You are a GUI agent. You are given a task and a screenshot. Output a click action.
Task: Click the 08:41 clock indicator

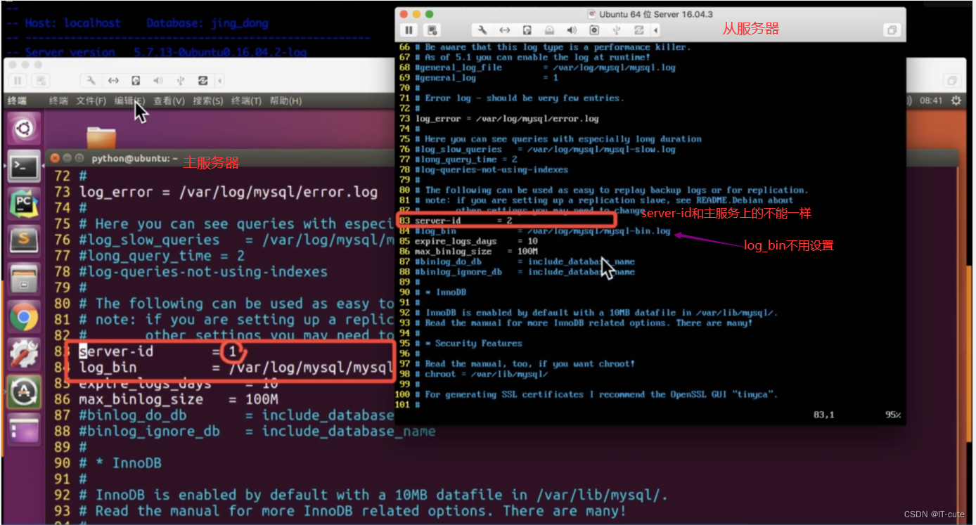930,101
